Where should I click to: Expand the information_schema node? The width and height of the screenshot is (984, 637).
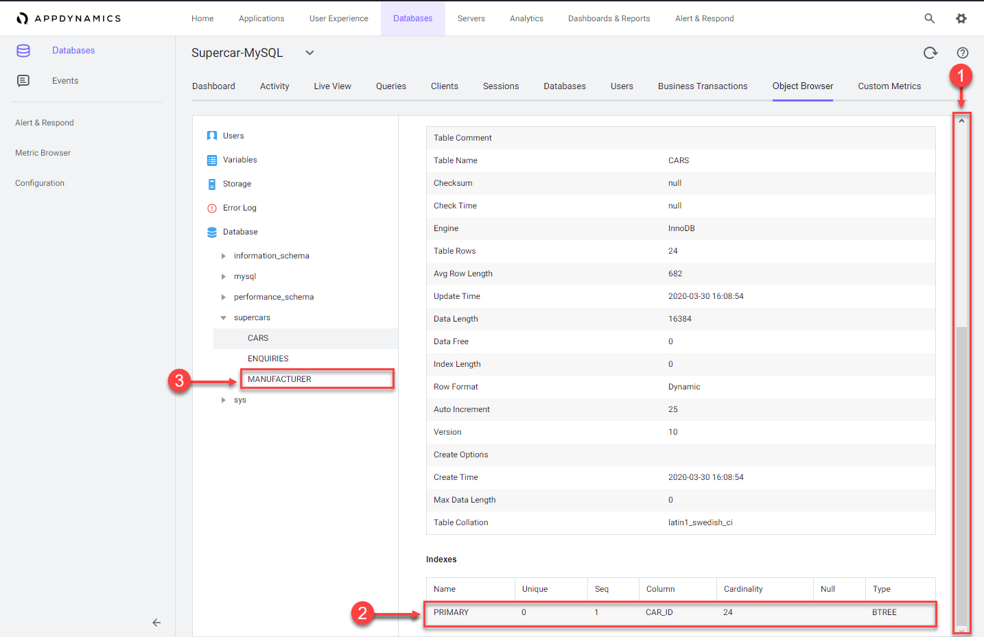[x=223, y=256]
